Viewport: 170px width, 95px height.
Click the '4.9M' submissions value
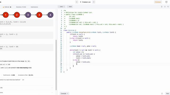click(13, 75)
